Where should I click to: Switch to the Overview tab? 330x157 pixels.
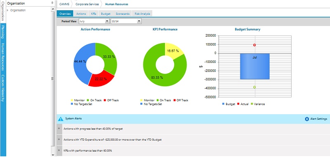[x=65, y=14]
